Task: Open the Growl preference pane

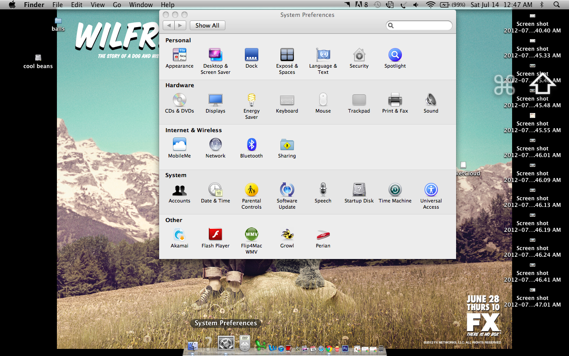Action: pyautogui.click(x=287, y=238)
